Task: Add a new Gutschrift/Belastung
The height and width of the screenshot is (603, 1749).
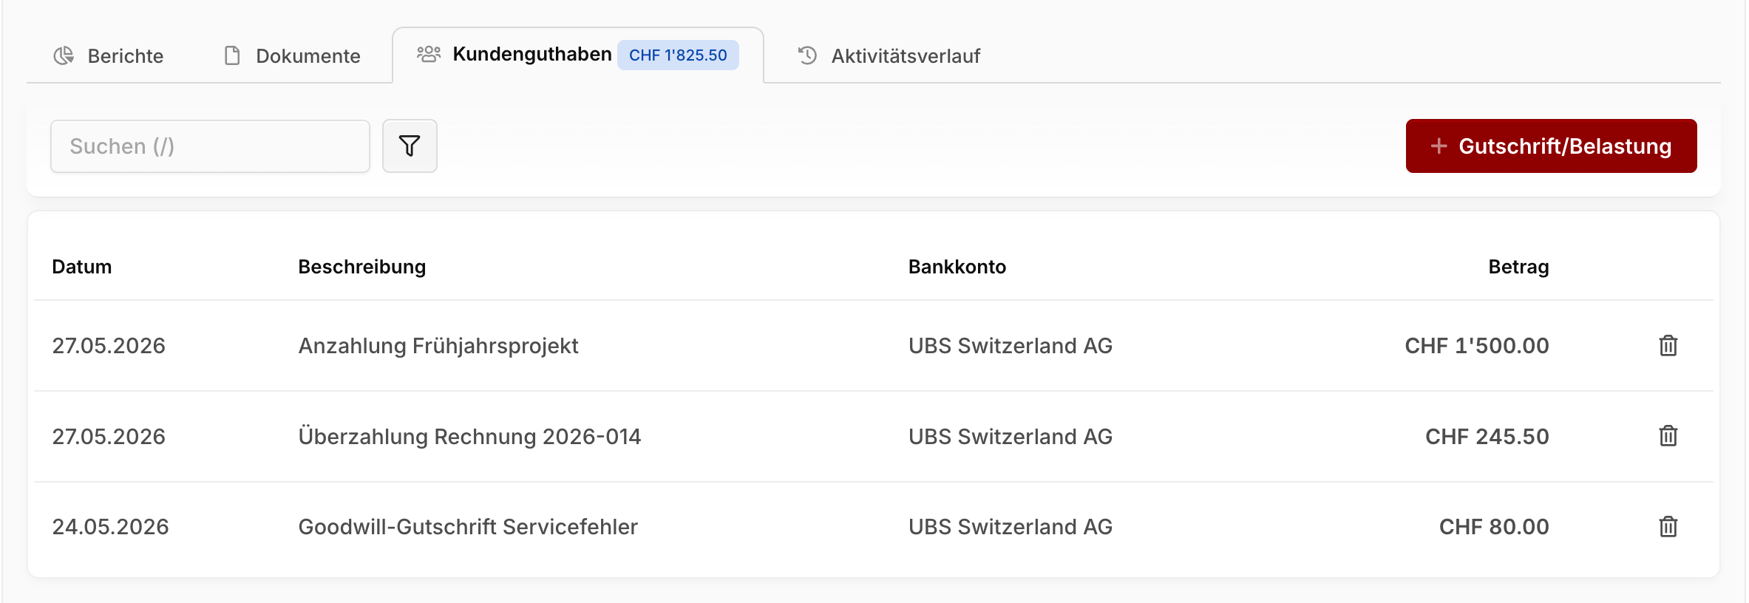Action: coord(1551,146)
